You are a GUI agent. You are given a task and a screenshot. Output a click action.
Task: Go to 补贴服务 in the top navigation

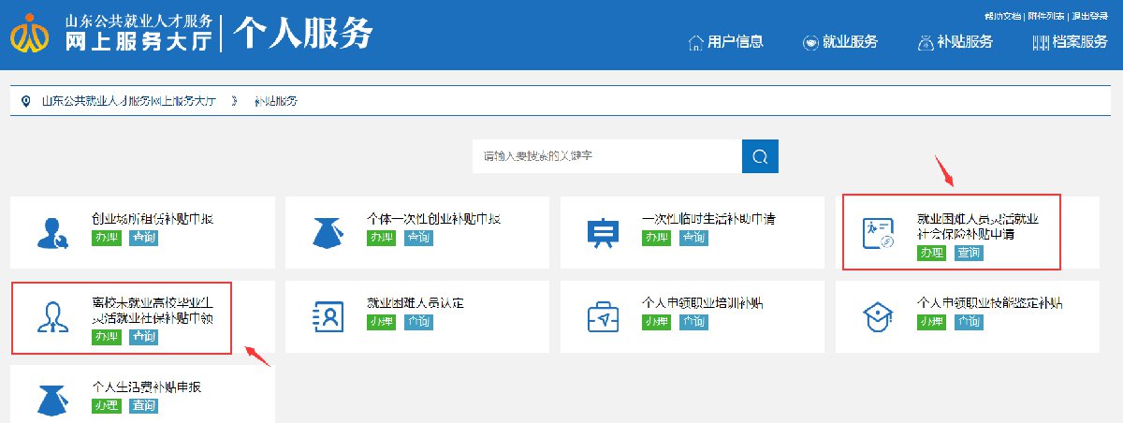click(954, 42)
